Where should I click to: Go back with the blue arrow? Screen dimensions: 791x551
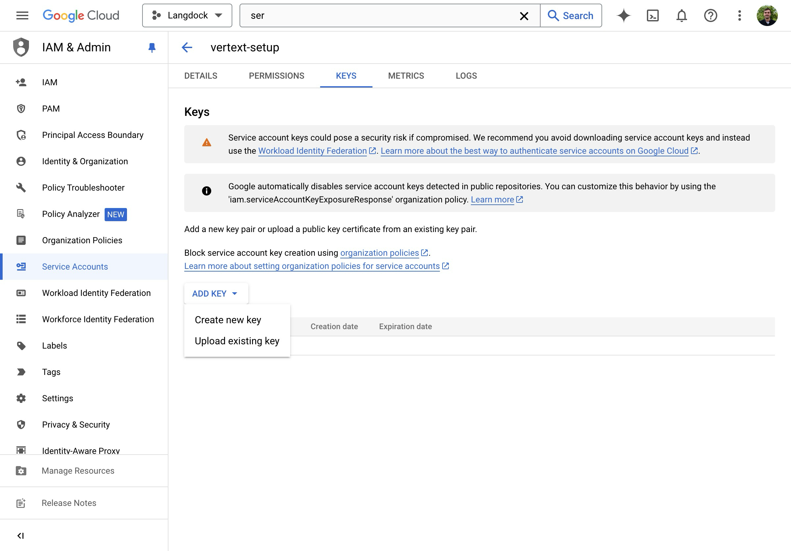point(187,47)
